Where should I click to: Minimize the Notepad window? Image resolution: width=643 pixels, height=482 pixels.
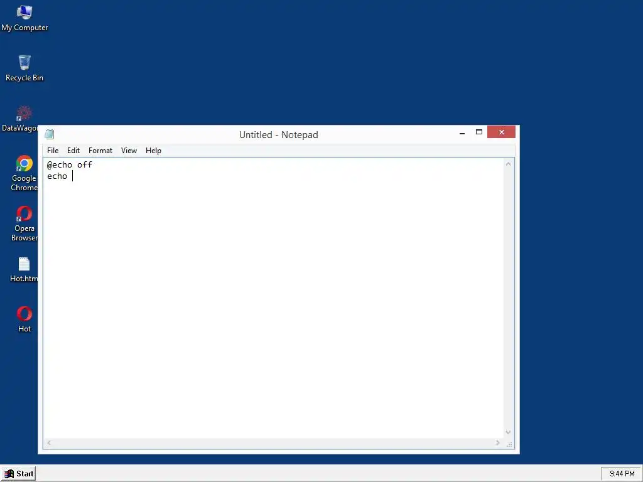pyautogui.click(x=462, y=132)
